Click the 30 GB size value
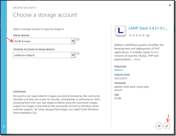176x136 pixels. 118,98
